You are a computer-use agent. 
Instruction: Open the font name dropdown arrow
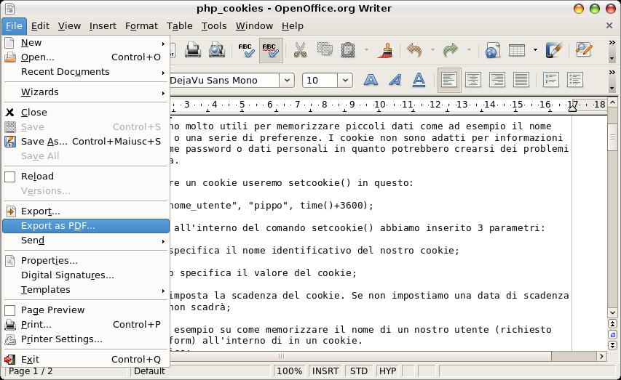(287, 80)
